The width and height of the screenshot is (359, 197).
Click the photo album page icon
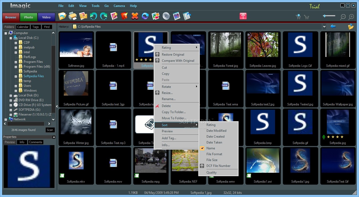176,16
